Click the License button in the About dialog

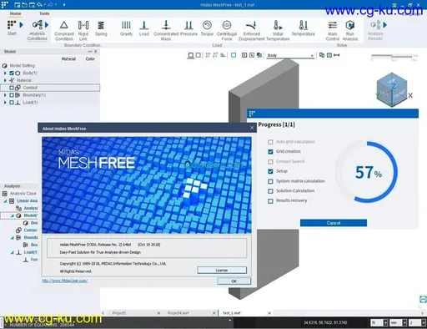[x=222, y=270]
